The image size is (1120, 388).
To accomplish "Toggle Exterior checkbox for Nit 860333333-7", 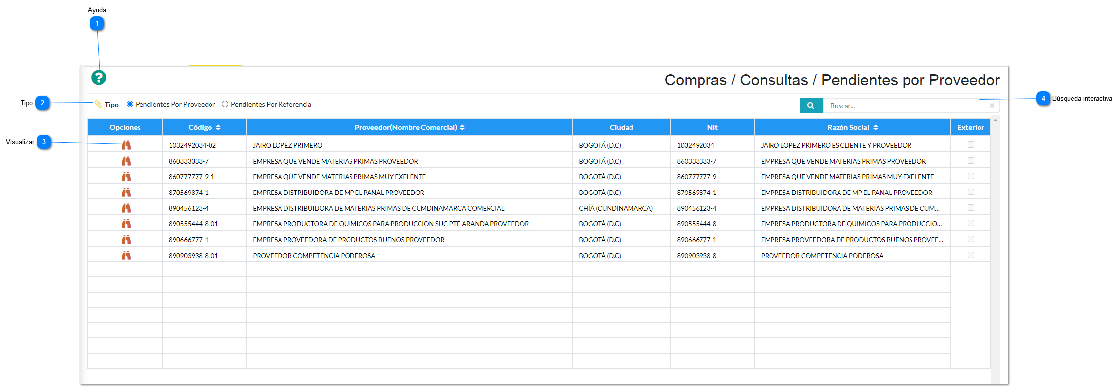I will 971,161.
